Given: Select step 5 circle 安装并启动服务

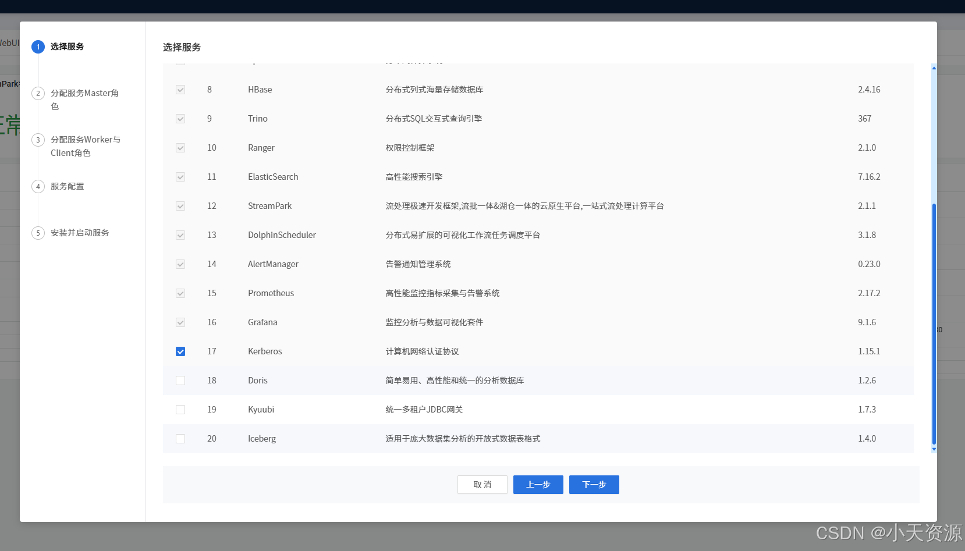Looking at the screenshot, I should point(38,233).
